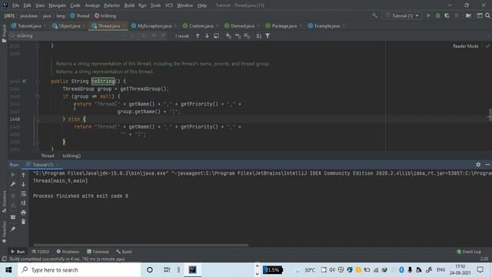The height and width of the screenshot is (277, 492).
Task: Open the Problems tool window tab
Action: point(68,252)
